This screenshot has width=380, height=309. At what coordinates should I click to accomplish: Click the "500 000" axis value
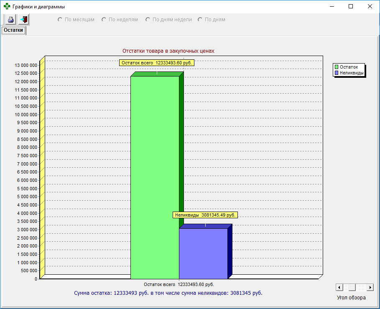[x=29, y=271]
